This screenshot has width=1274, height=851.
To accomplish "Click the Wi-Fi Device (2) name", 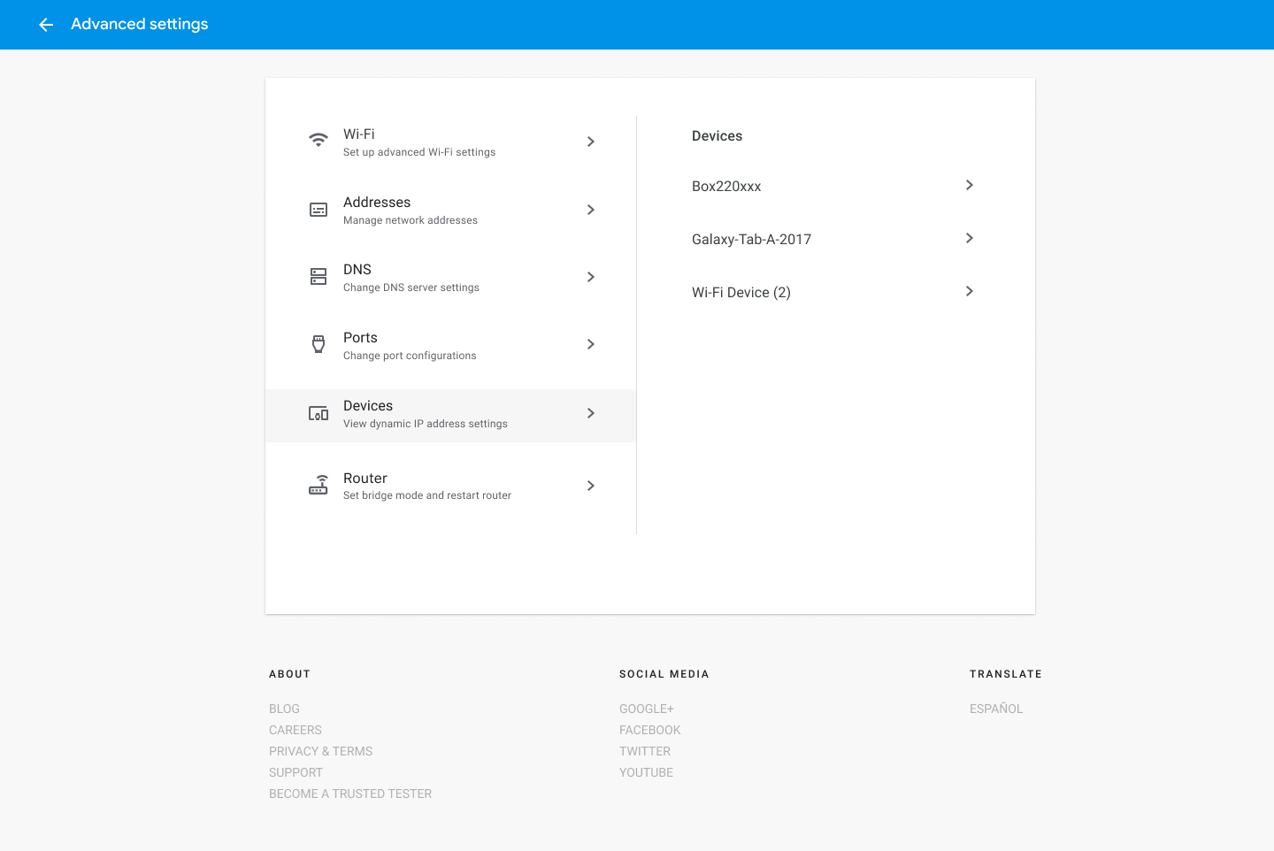I will coord(741,292).
